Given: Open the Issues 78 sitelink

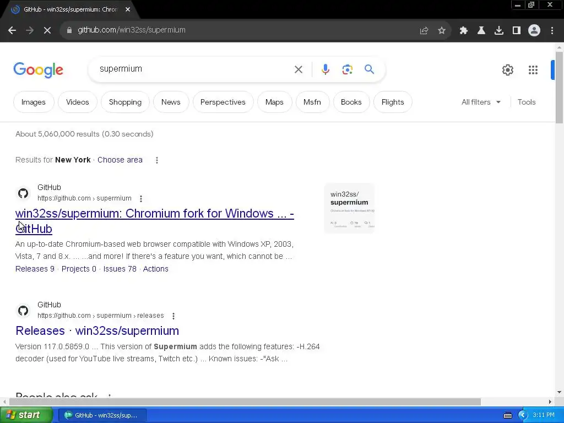Looking at the screenshot, I should 120,269.
